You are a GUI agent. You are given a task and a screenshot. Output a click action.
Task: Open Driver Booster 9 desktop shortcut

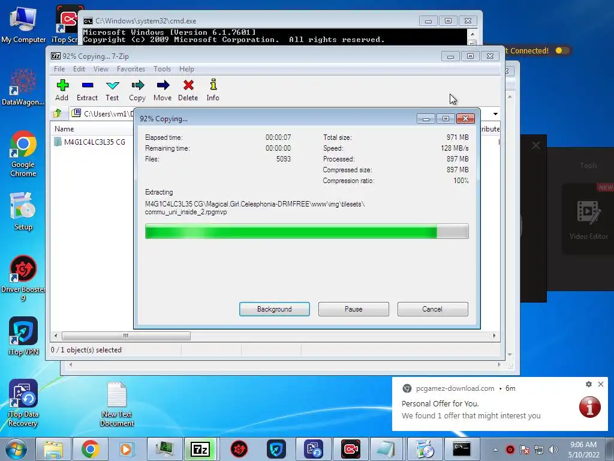coord(23,279)
